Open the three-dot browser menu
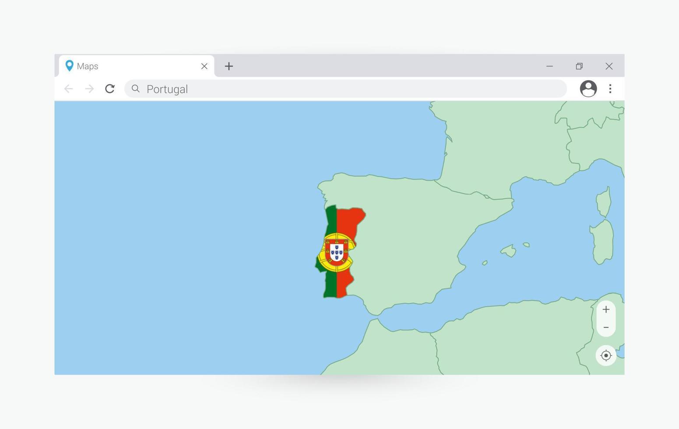 coord(610,89)
